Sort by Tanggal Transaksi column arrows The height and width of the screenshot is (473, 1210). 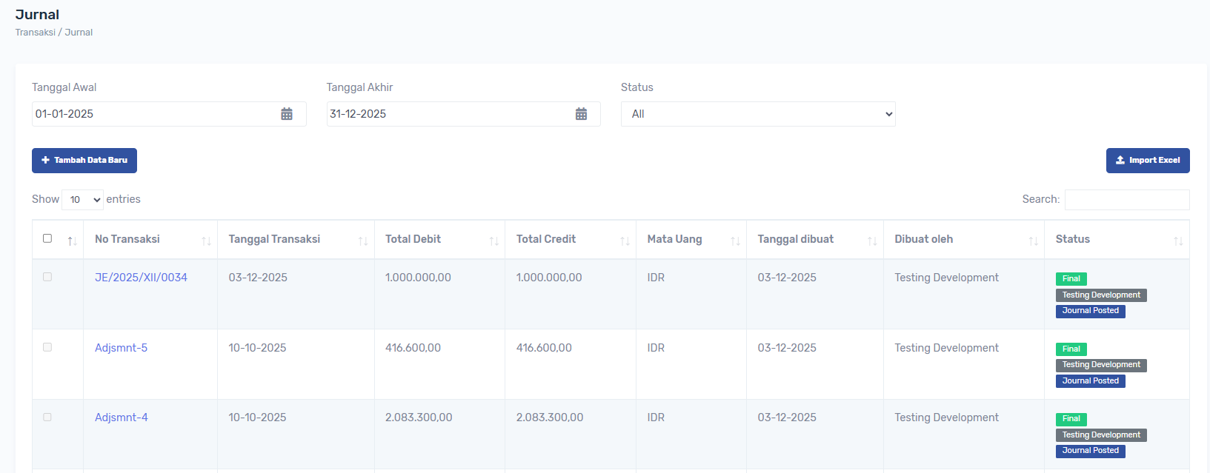[x=363, y=241]
